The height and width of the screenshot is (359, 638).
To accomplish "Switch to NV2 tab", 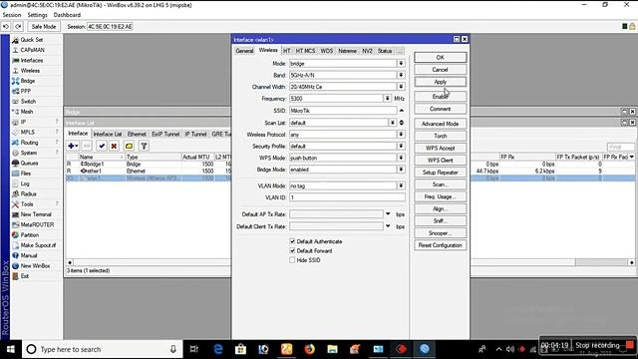I will pyautogui.click(x=368, y=51).
